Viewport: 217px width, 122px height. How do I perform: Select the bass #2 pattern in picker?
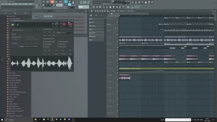(96, 36)
